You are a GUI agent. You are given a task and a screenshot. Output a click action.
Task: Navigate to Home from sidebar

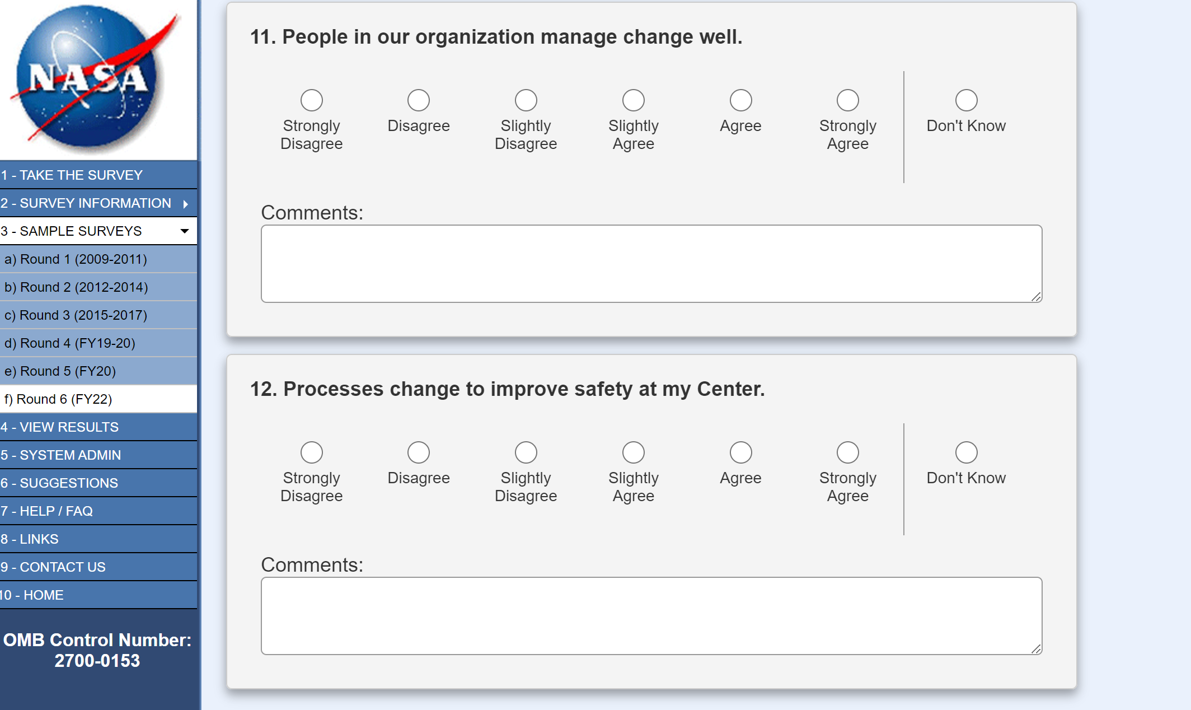(x=32, y=595)
